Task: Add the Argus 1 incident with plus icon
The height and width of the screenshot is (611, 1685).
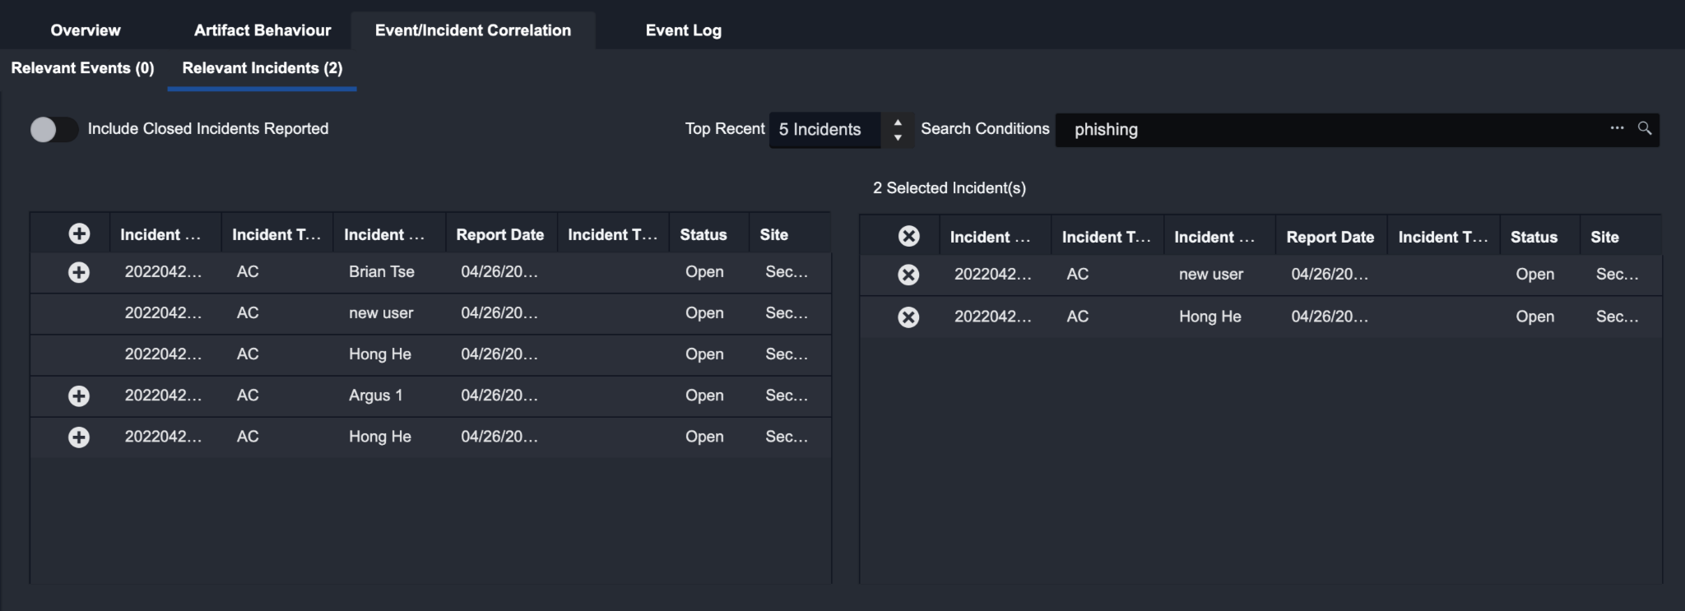Action: pyautogui.click(x=79, y=396)
